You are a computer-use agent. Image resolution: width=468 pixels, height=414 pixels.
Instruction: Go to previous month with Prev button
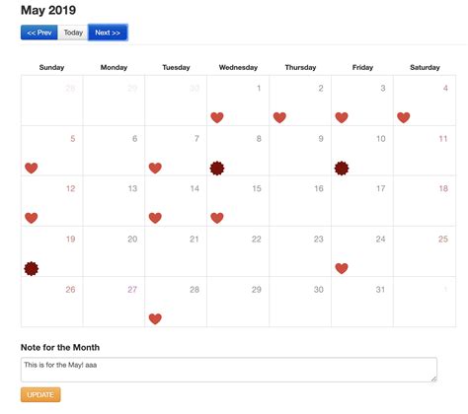[39, 33]
